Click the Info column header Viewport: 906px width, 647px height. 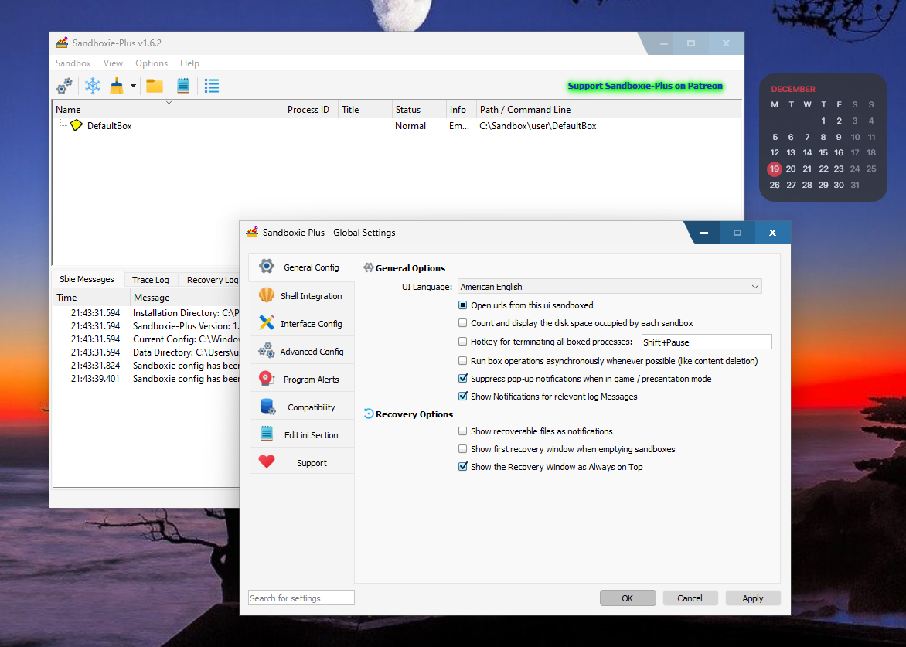(x=461, y=109)
